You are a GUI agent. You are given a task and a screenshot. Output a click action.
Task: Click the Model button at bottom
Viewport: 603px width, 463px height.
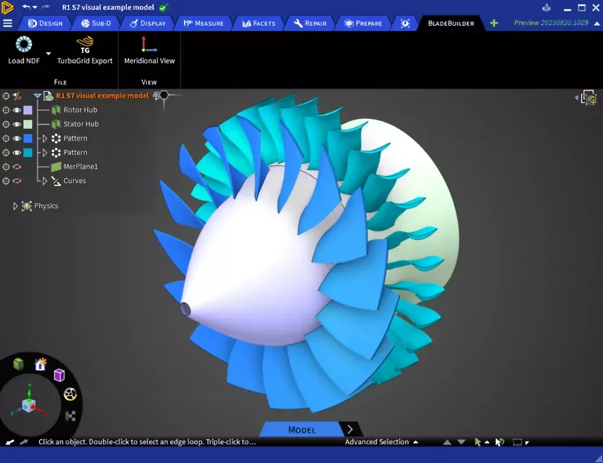302,430
